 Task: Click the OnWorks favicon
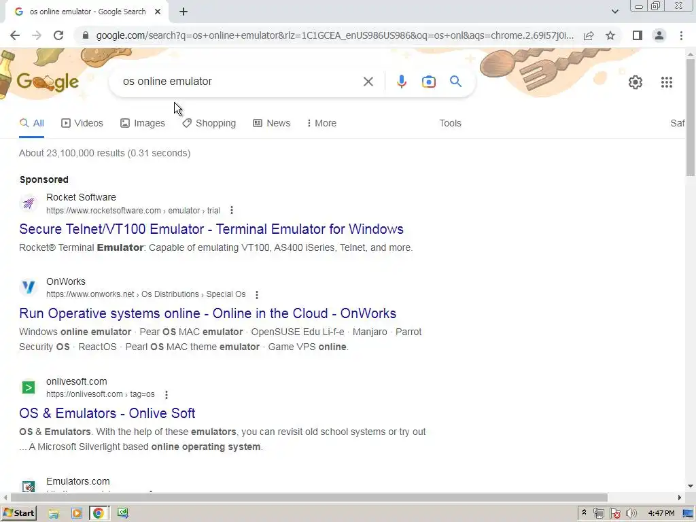[29, 288]
